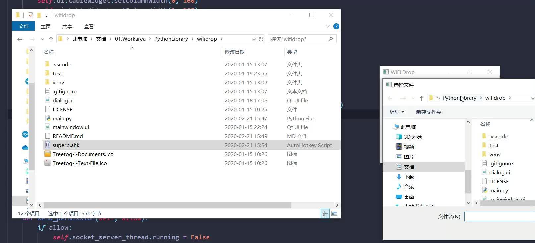This screenshot has width=535, height=243.
Task: Click the superb.ahk AutoHotkey file icon
Action: coord(48,145)
